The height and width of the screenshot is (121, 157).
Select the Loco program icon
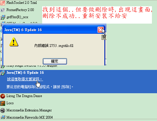pyautogui.click(x=3, y=103)
